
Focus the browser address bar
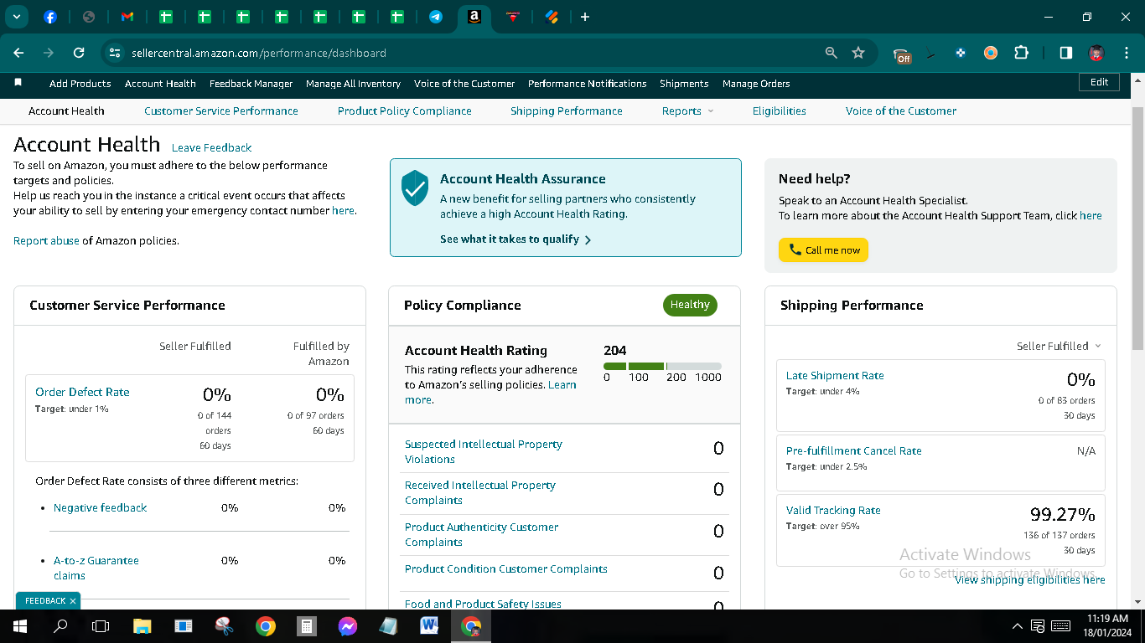pyautogui.click(x=469, y=53)
